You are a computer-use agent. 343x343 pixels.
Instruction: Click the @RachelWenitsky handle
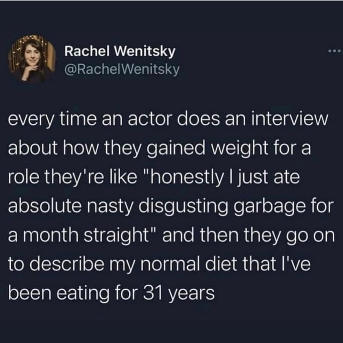coord(122,69)
